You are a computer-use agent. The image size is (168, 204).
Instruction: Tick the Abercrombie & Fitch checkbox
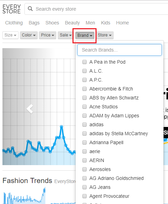(85, 89)
